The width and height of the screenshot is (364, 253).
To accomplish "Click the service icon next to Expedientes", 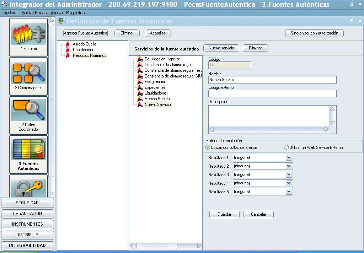I will 140,88.
